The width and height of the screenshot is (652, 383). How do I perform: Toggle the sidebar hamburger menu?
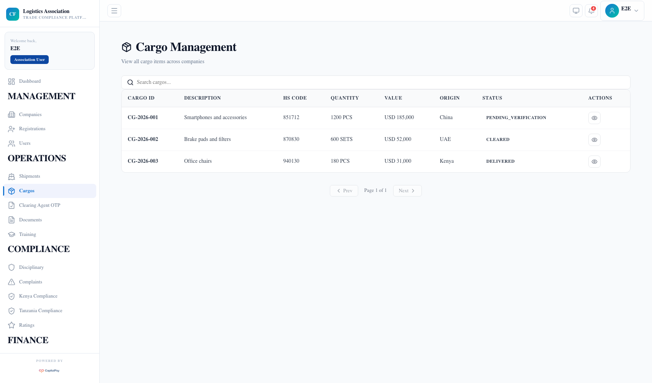coord(114,10)
